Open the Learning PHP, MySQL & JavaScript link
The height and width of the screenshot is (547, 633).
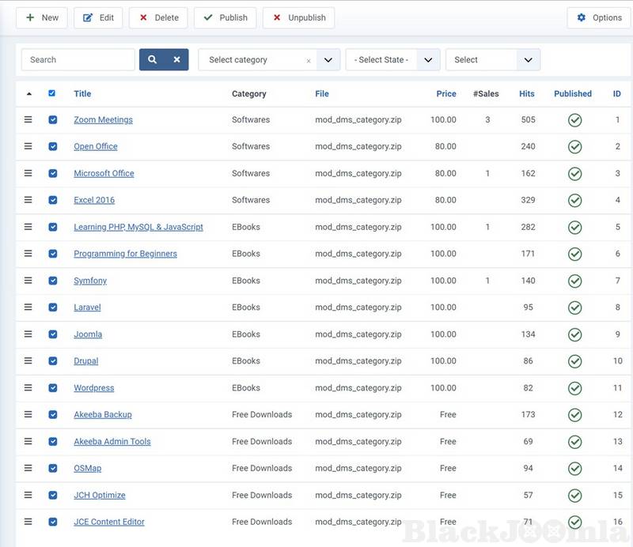coord(138,227)
